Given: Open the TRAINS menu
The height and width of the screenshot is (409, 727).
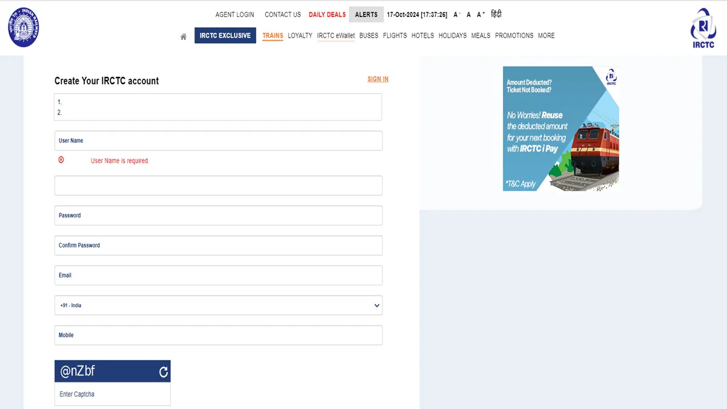Looking at the screenshot, I should (x=273, y=36).
